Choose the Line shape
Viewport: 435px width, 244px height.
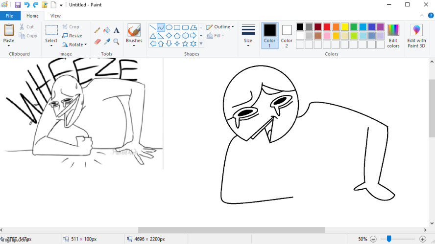pyautogui.click(x=152, y=27)
